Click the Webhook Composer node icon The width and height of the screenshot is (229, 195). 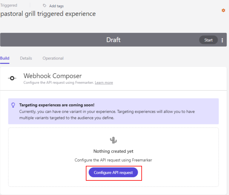[12, 78]
